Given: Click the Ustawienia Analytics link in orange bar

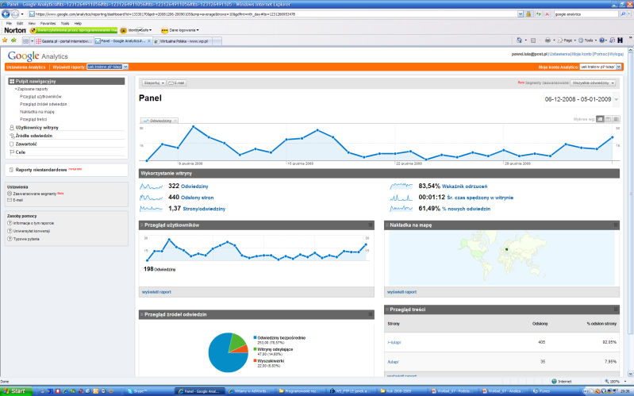Looking at the screenshot, I should pos(26,67).
